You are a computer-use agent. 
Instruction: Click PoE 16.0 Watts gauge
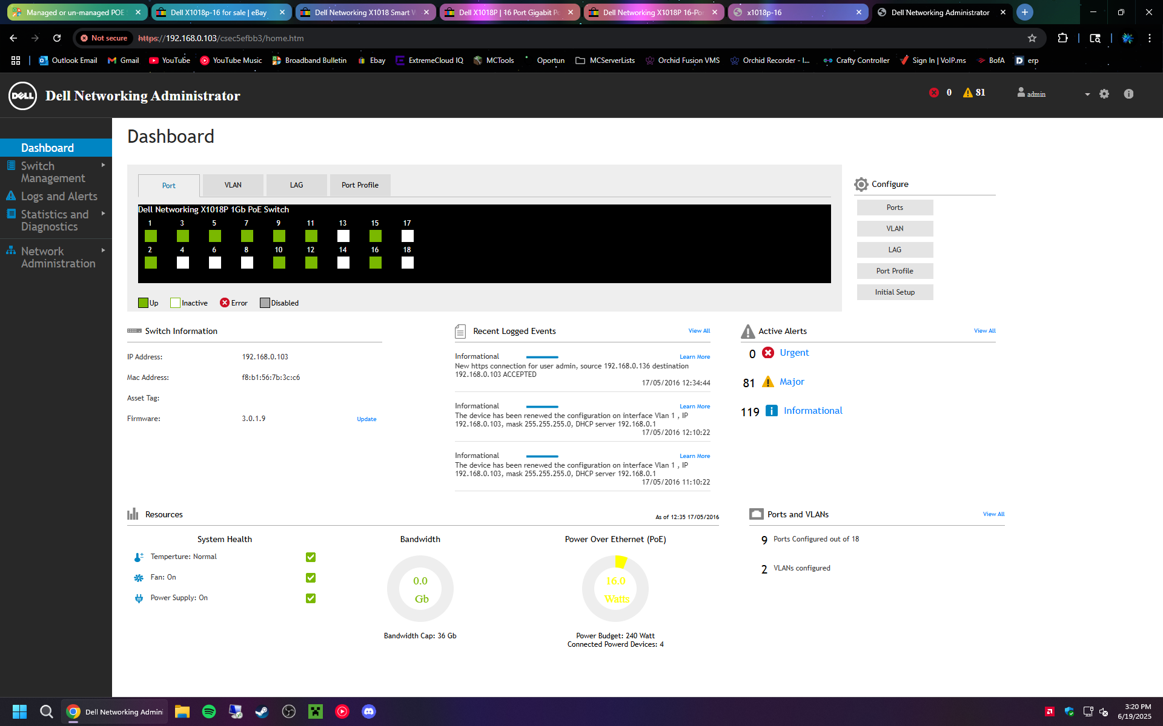click(615, 589)
